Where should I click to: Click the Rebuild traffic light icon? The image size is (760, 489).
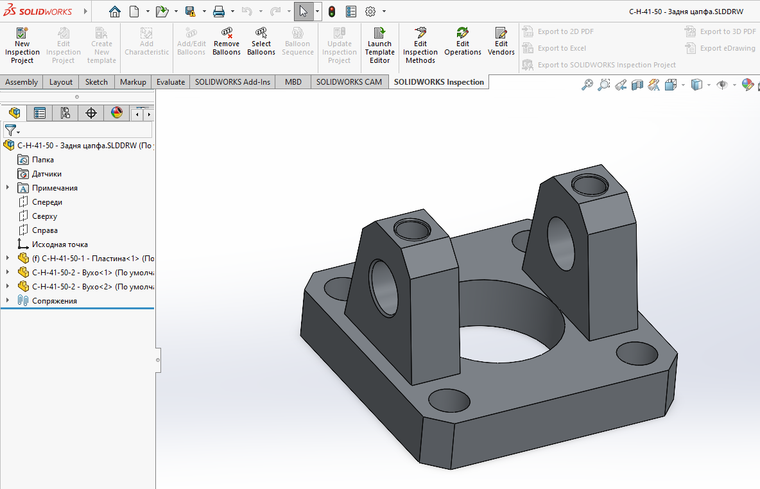click(332, 12)
